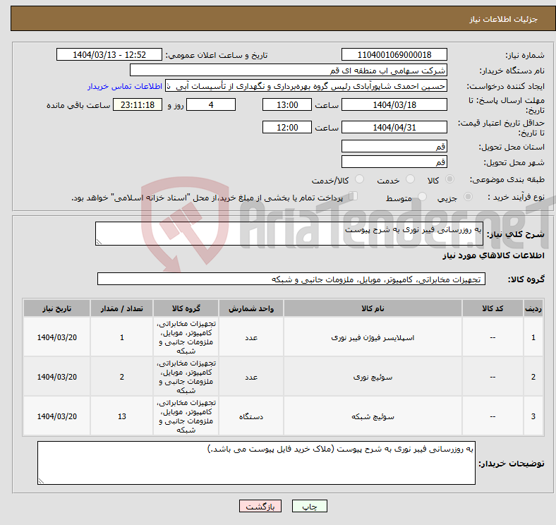This screenshot has height=525, width=556.
Task: Select the کالا/خدمت radio button
Action: tap(359, 179)
